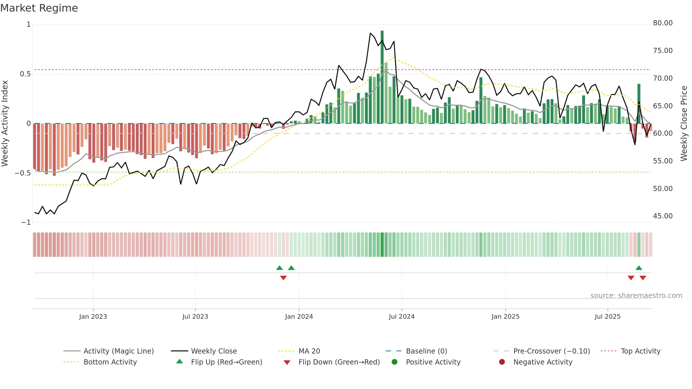Viewport: 692px width, 389px height.
Task: Click the 45.00 price axis label
Action: point(663,216)
